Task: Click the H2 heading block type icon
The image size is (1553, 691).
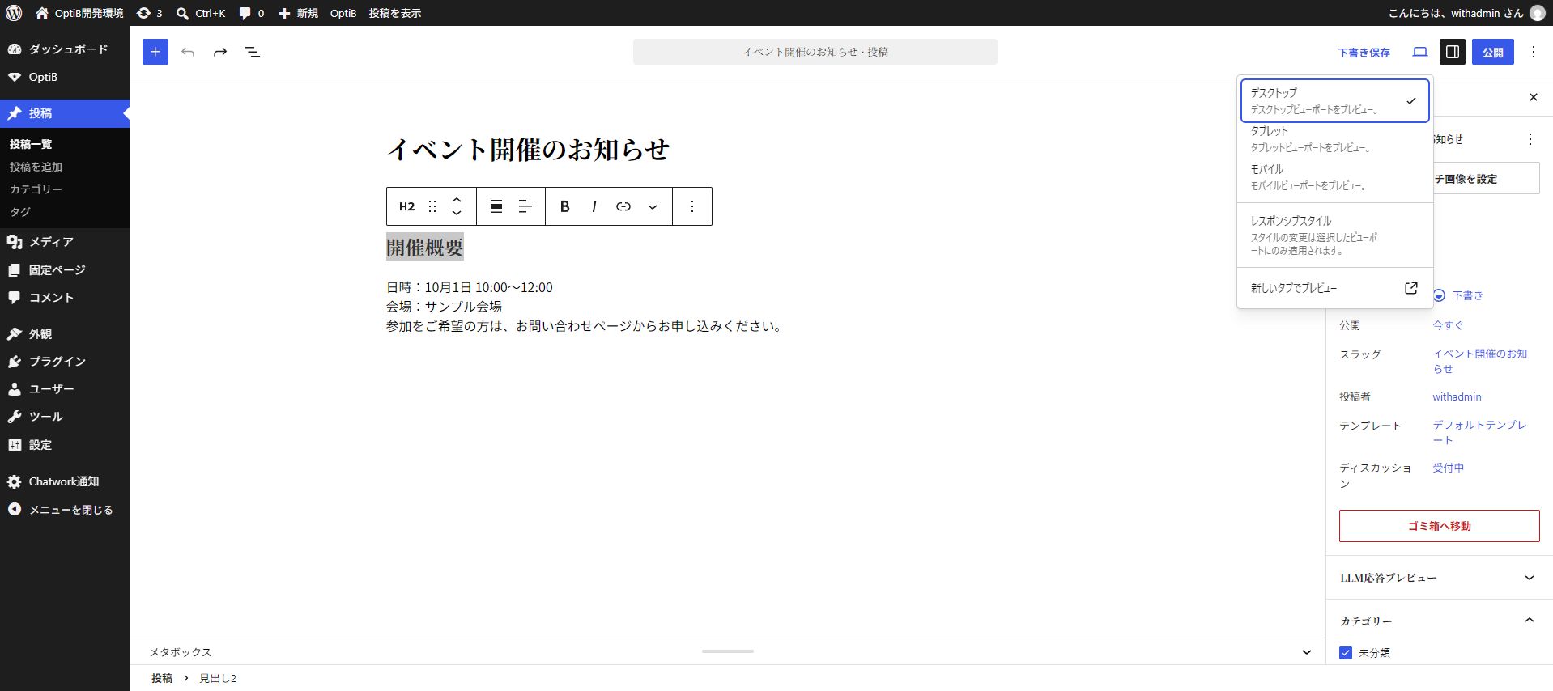Action: click(406, 206)
